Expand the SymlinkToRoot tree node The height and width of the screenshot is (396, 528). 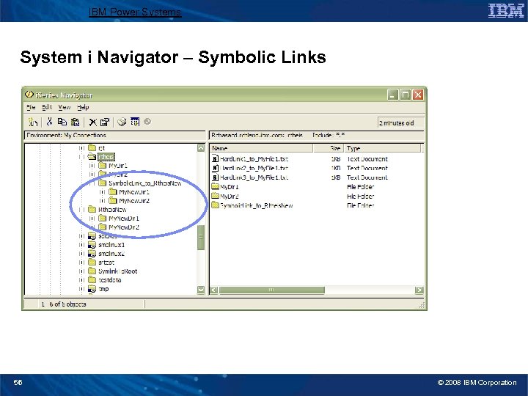point(81,271)
